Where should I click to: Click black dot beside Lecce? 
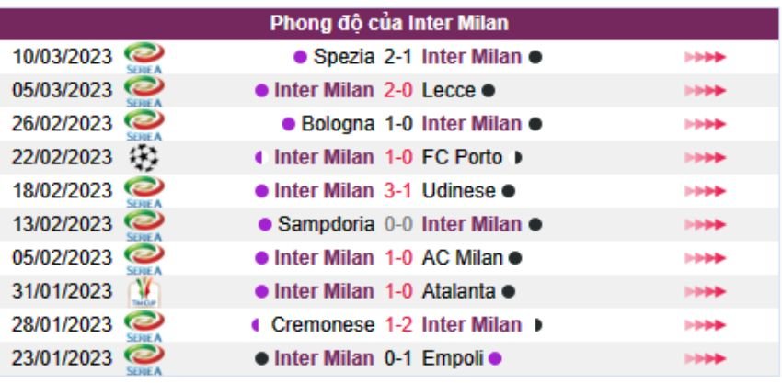click(489, 91)
